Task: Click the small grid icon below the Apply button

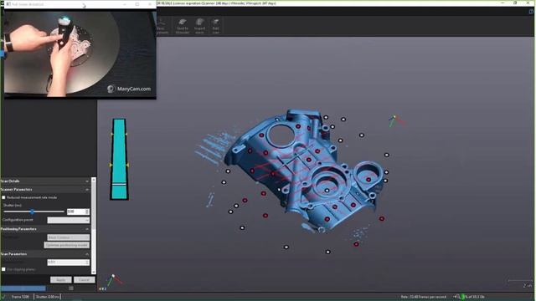Action: pos(71,288)
